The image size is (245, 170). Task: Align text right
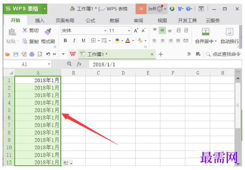tap(171, 41)
